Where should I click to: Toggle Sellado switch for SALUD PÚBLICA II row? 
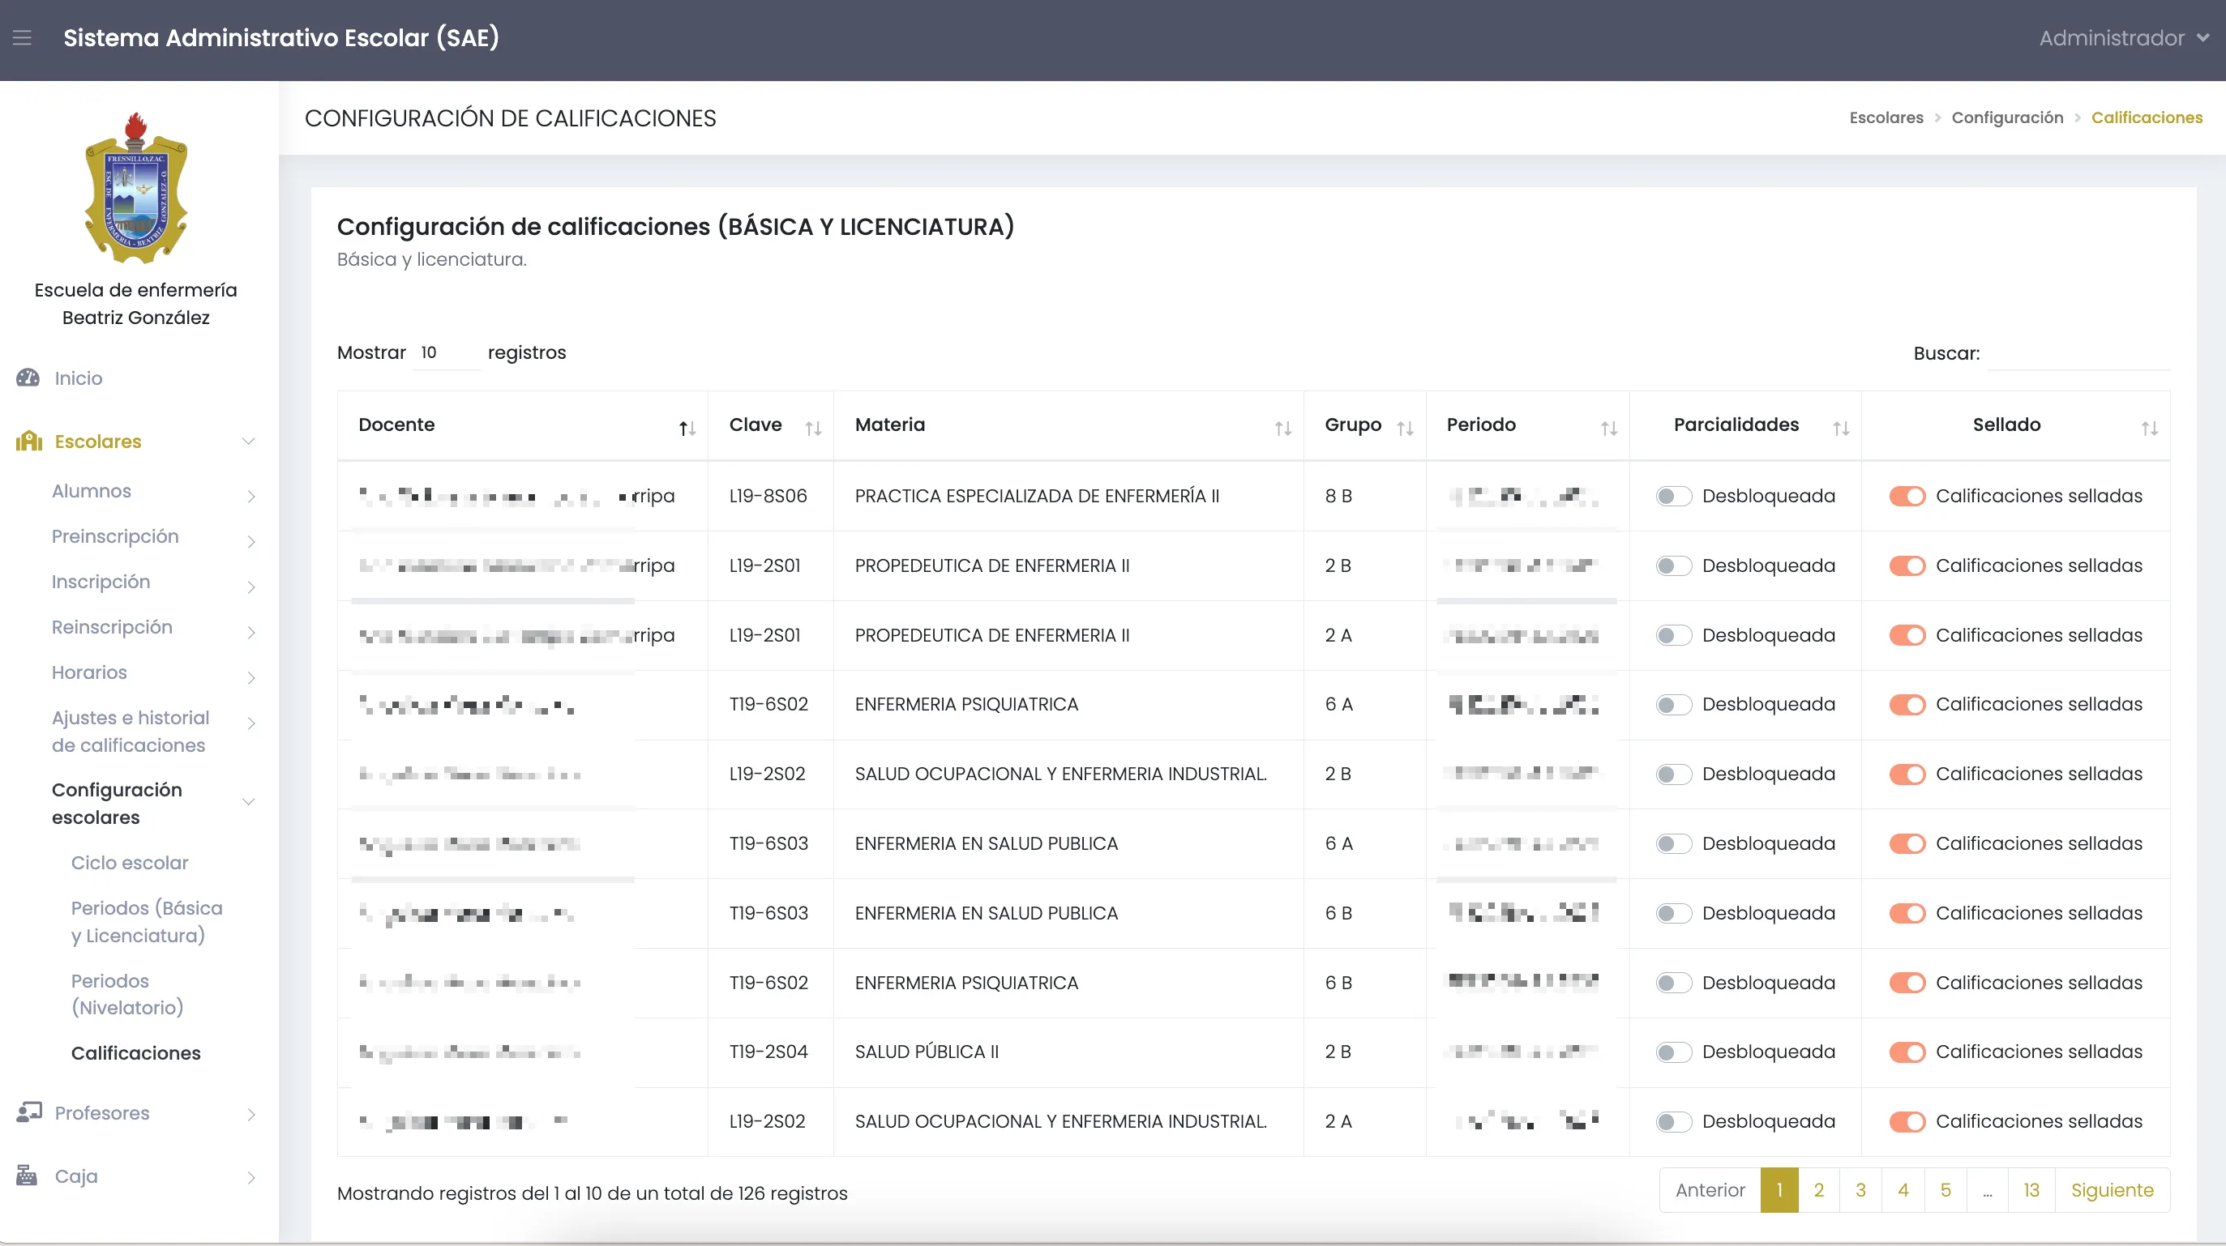(x=1907, y=1052)
